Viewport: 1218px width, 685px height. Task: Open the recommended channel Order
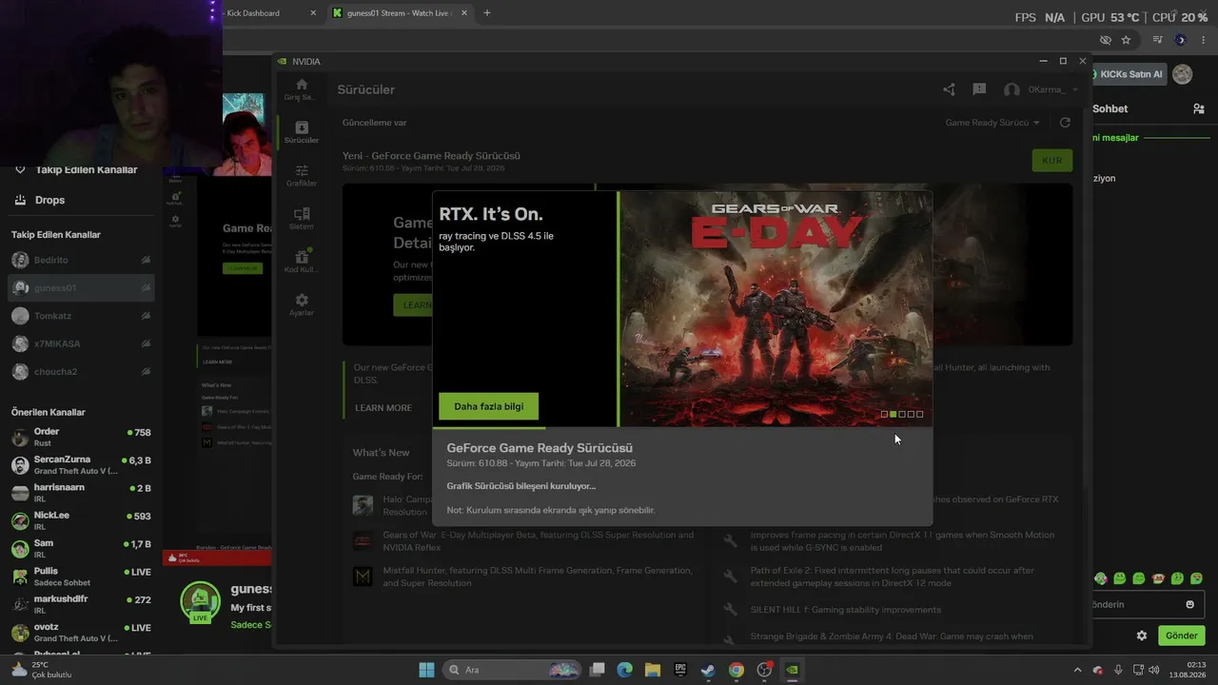click(81, 437)
